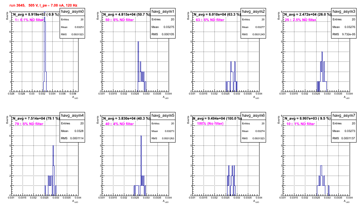Click the havg_asym7 stats box title

(344, 116)
